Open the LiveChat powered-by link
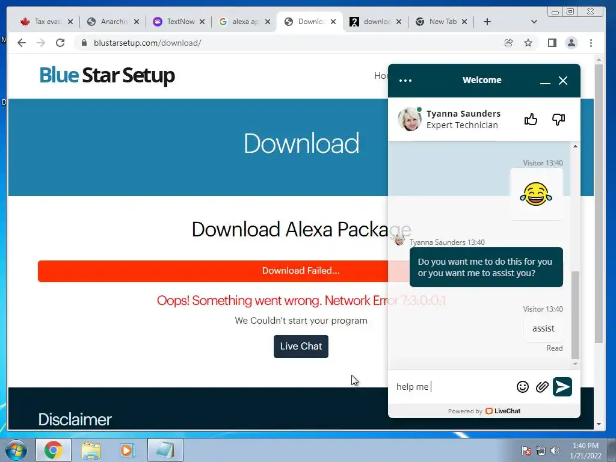Image resolution: width=616 pixels, height=462 pixels. click(x=502, y=411)
